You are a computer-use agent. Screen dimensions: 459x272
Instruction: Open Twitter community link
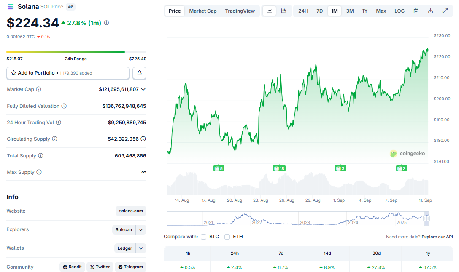[x=100, y=267]
